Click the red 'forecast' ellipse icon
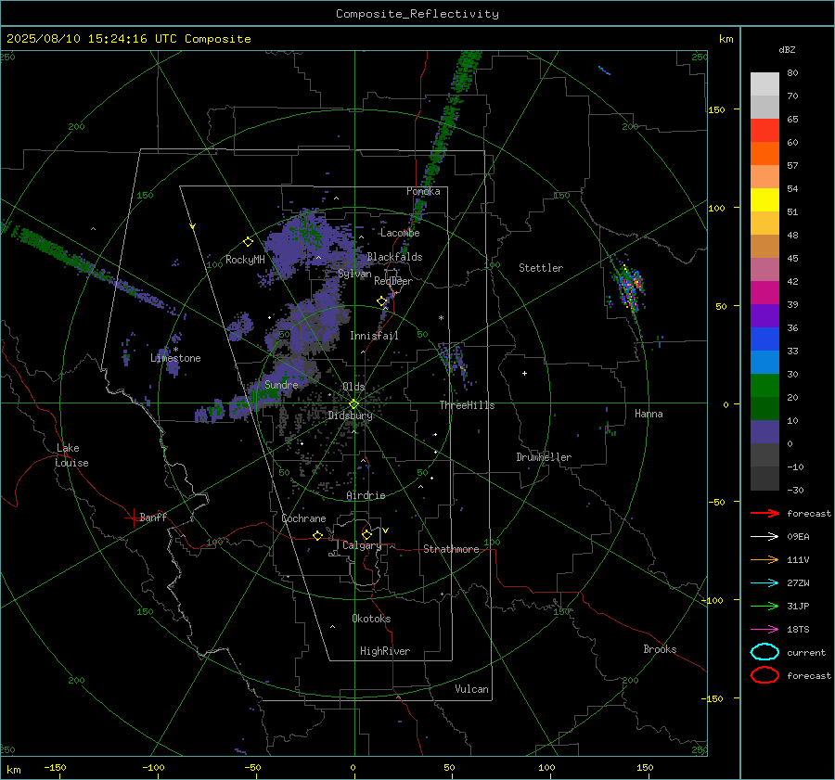This screenshot has width=835, height=780. (x=764, y=675)
